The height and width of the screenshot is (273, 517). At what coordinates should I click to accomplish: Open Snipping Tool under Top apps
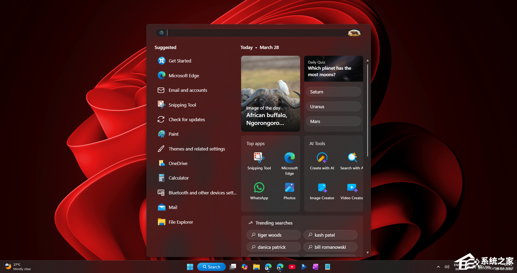[259, 161]
